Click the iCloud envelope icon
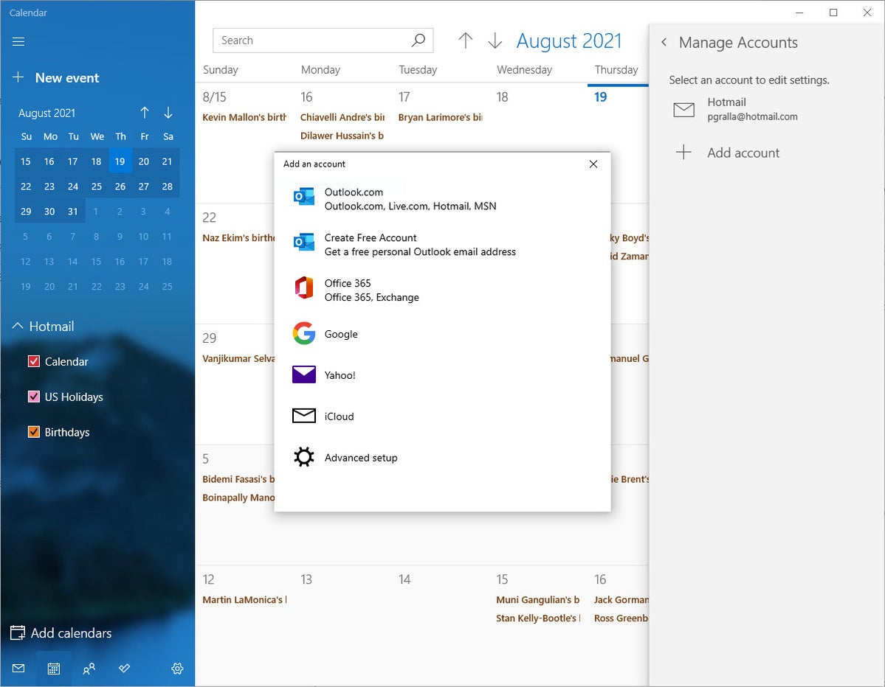Viewport: 885px width, 687px height. click(x=303, y=416)
